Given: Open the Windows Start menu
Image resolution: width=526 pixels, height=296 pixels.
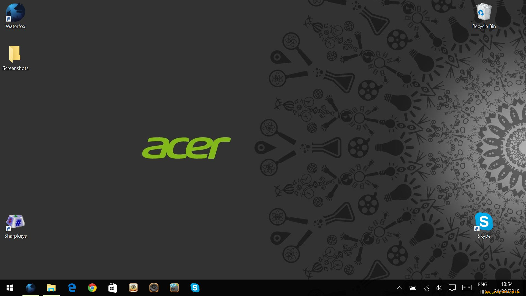Looking at the screenshot, I should tap(10, 288).
